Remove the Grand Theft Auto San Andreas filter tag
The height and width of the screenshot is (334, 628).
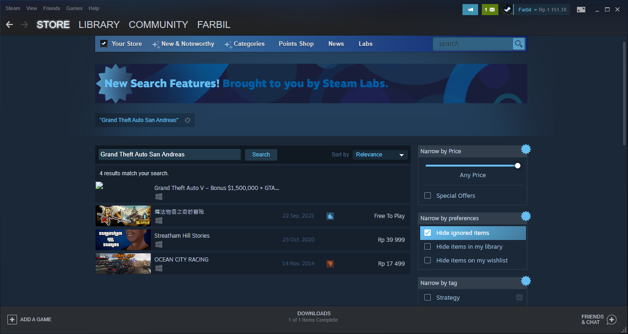click(187, 120)
